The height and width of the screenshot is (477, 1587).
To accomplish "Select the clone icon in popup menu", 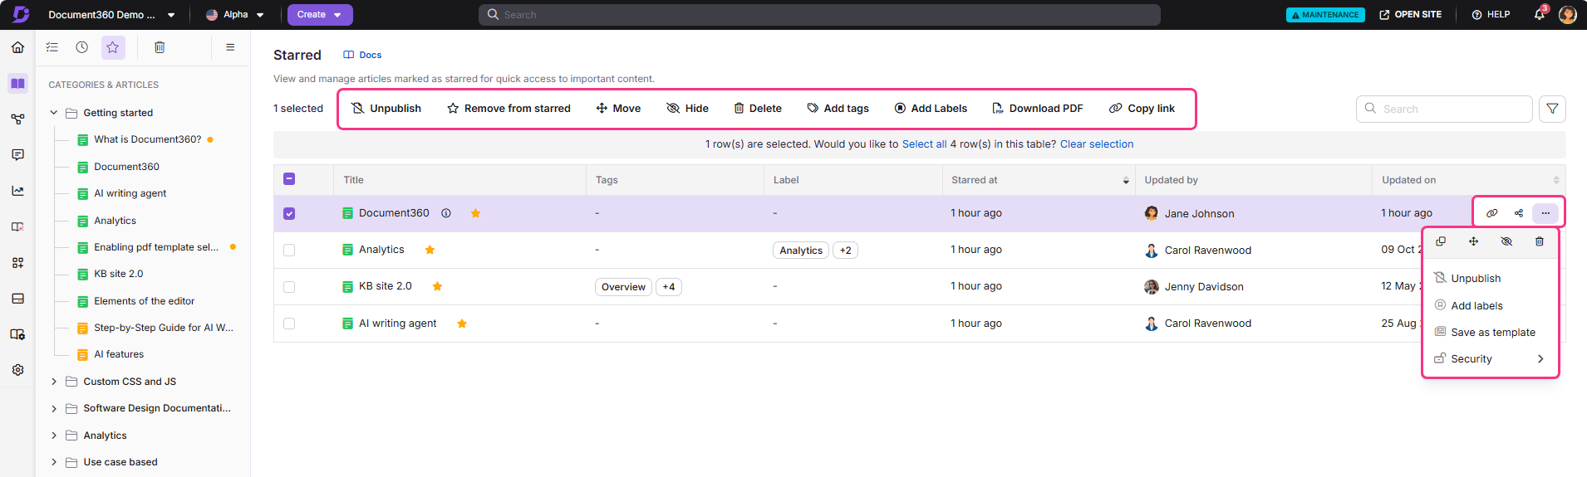I will pos(1441,241).
